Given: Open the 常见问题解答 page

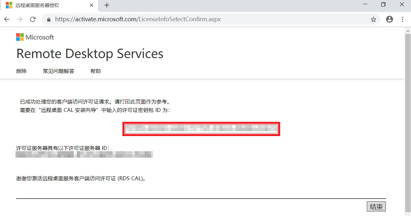Looking at the screenshot, I should click(x=58, y=71).
